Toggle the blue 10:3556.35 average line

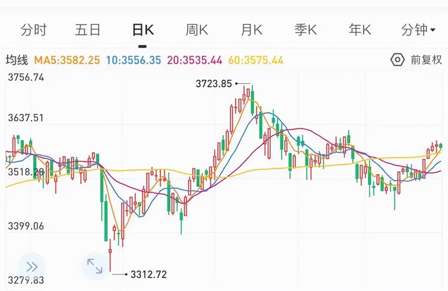pos(133,61)
